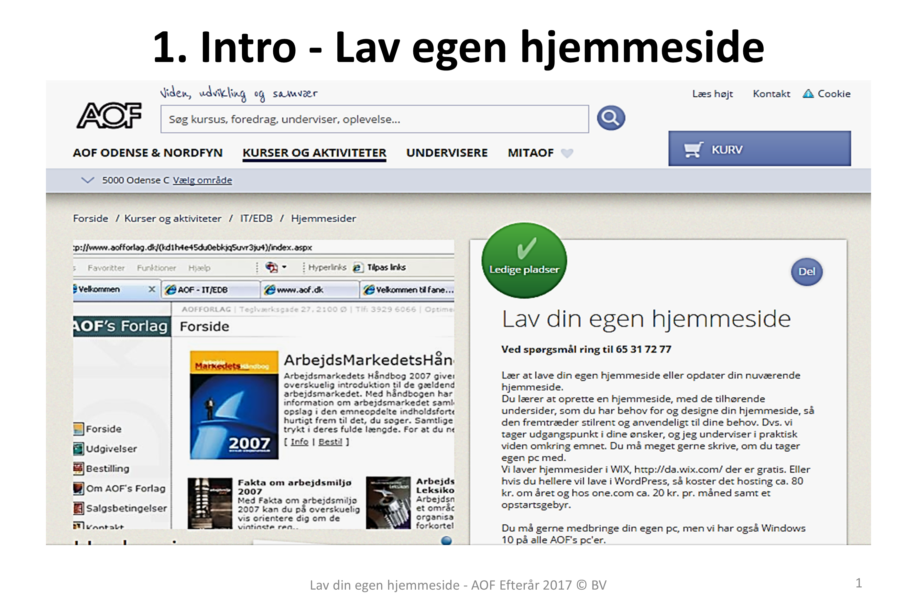Click the heart icon next to MITAOF
The width and height of the screenshot is (917, 611).
click(567, 153)
